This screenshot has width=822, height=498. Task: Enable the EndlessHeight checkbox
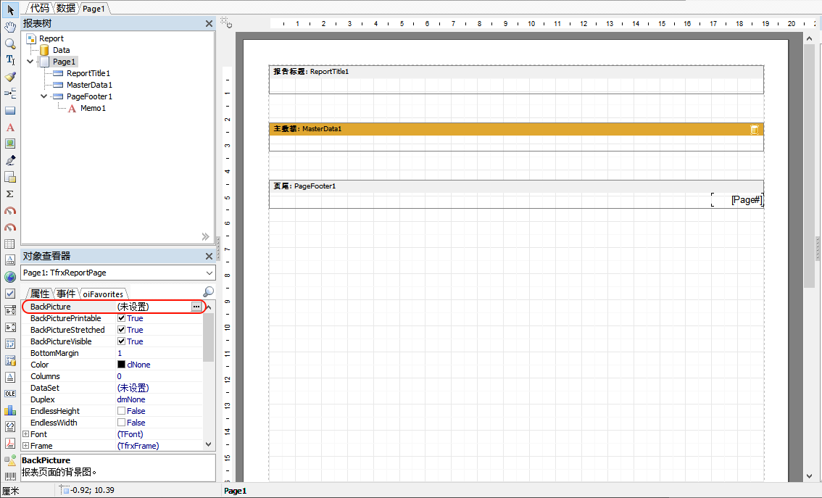pos(122,411)
